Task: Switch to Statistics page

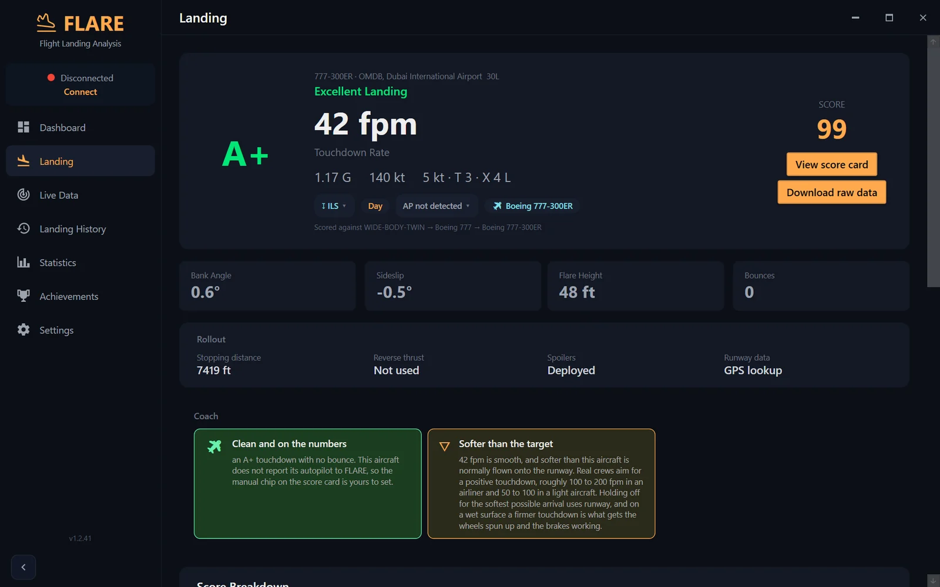Action: click(80, 262)
